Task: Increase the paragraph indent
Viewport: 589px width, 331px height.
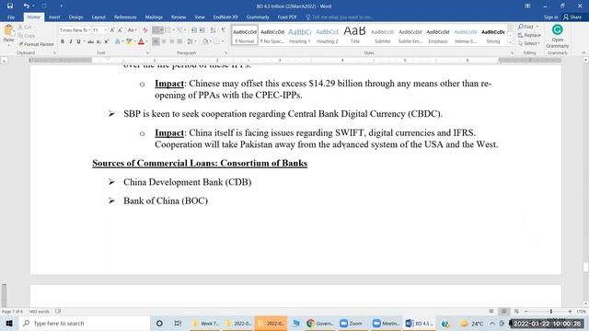Action: click(202, 30)
